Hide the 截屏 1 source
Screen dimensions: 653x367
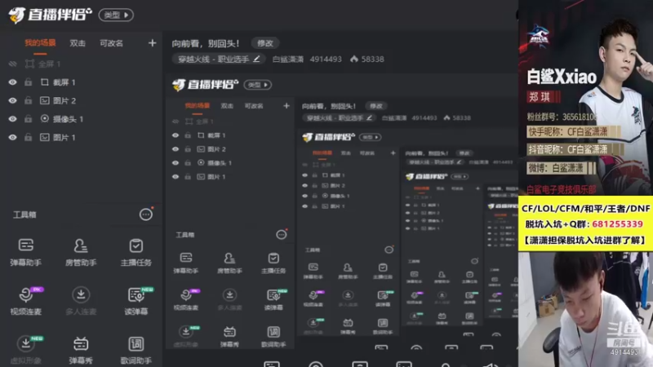tap(12, 82)
